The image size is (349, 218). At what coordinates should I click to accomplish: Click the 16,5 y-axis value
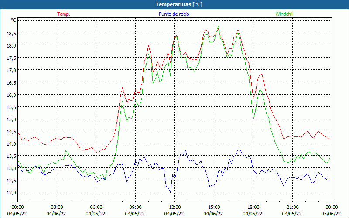(12, 82)
